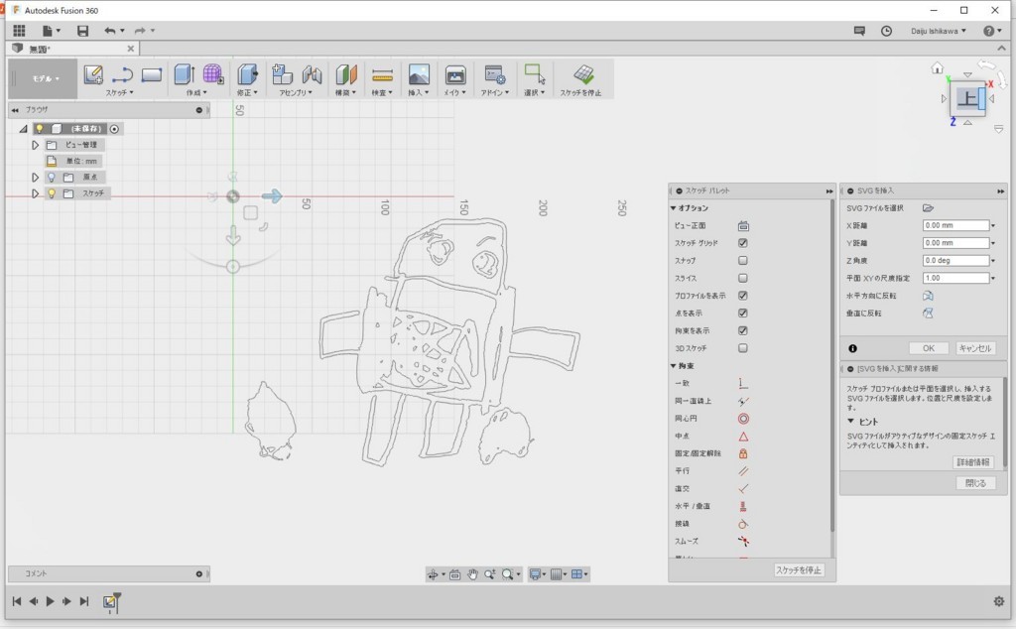The image size is (1016, 629).
Task: Click the Press Pull icon in 修正
Action: (247, 74)
